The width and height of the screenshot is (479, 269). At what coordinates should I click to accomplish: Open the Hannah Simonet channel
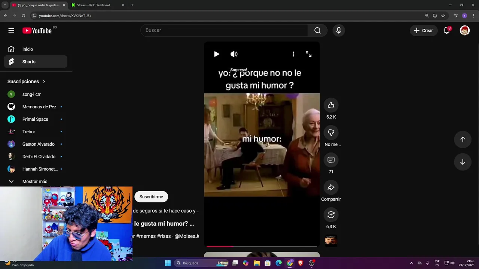click(36, 169)
